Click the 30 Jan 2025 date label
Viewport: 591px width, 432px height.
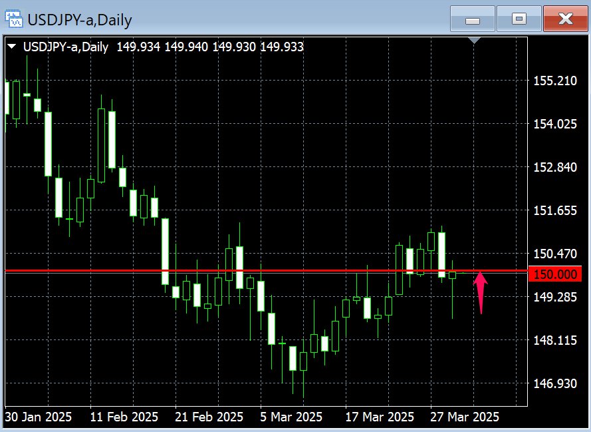click(39, 417)
